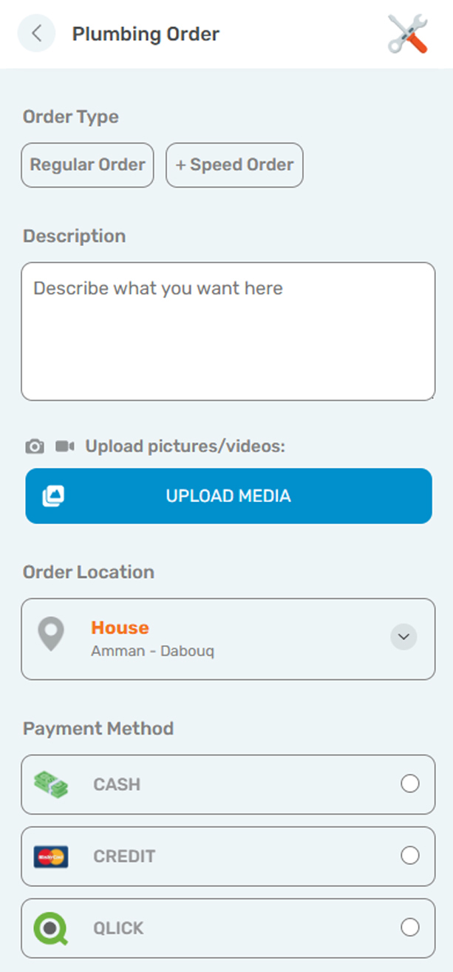Click the map pin location icon
The height and width of the screenshot is (972, 453).
[x=51, y=635]
